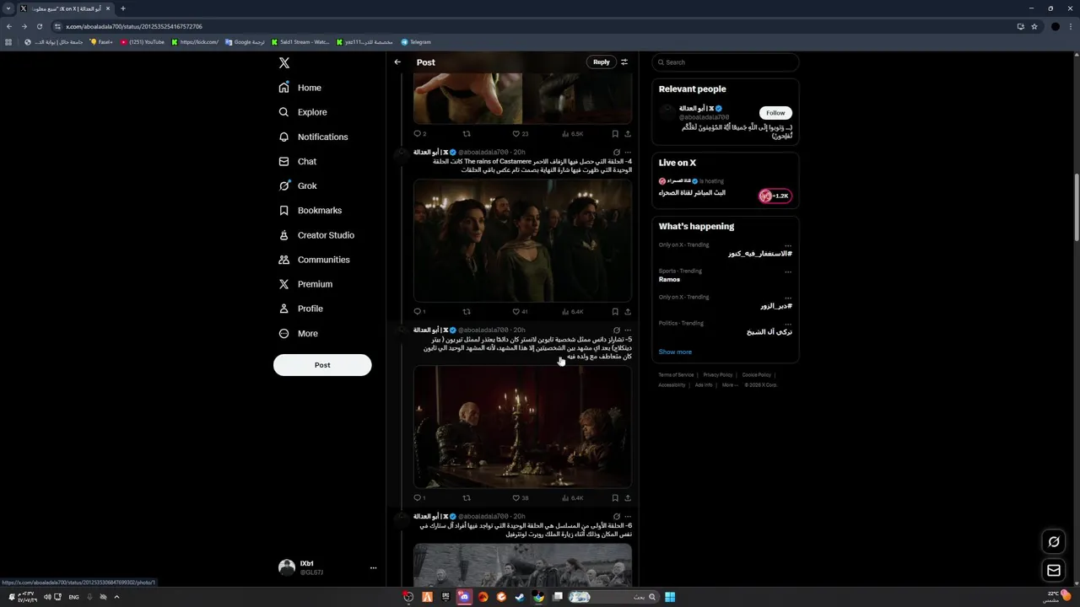This screenshot has width=1080, height=607.
Task: Click the white Post button
Action: click(322, 365)
